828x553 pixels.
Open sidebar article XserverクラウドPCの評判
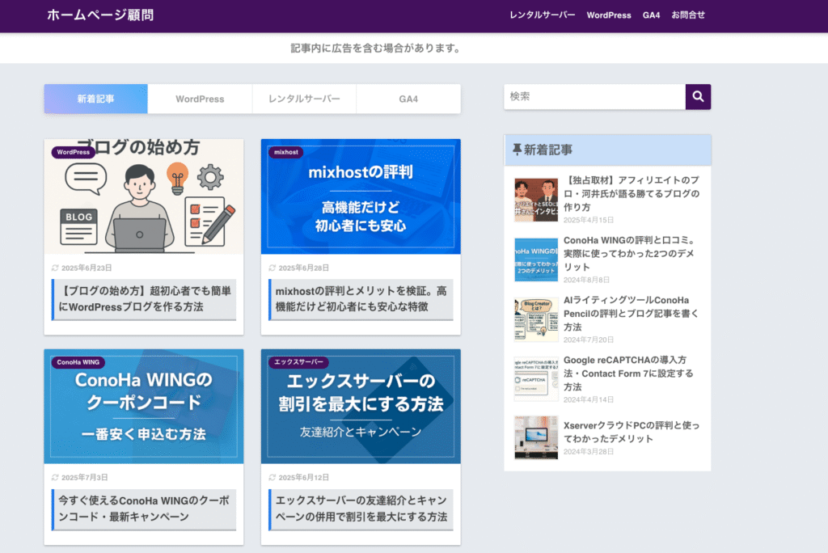[632, 432]
